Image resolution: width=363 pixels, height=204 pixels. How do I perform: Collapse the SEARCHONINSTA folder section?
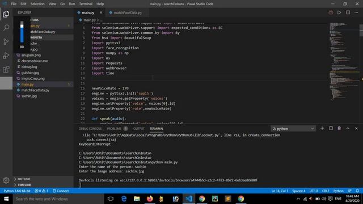[x=43, y=37]
